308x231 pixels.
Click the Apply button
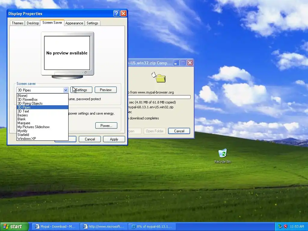pos(114,139)
